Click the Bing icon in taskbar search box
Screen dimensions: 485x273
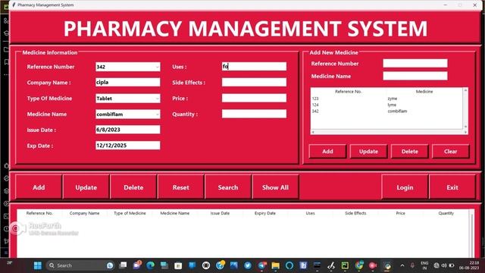[110, 265]
